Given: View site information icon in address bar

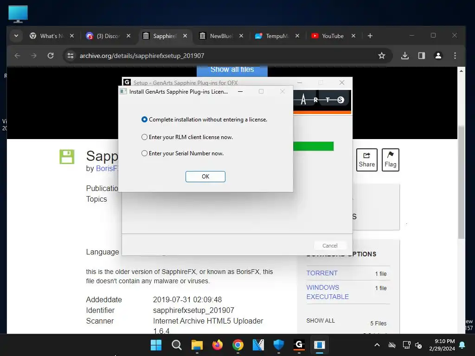Looking at the screenshot, I should point(71,56).
